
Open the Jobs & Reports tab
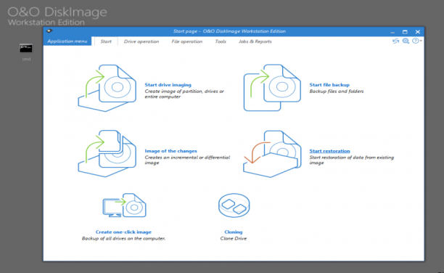[255, 41]
